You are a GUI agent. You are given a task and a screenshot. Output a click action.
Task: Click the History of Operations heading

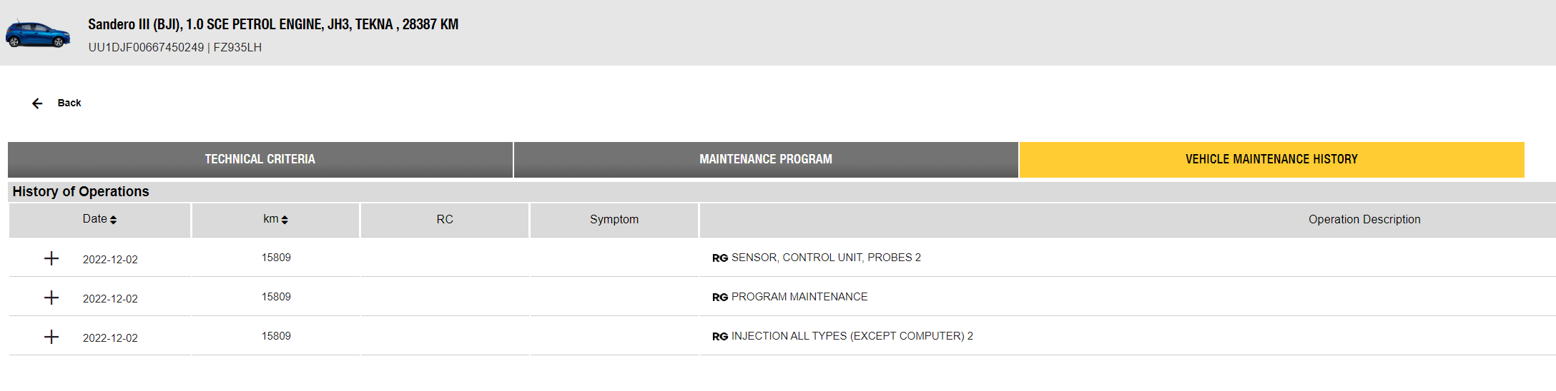tap(81, 191)
